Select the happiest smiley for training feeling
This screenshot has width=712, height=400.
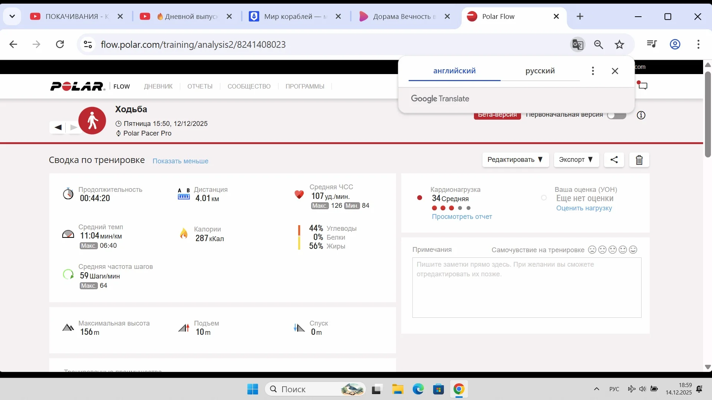(x=633, y=250)
